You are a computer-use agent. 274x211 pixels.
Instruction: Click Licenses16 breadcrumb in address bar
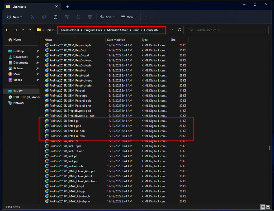151,30
